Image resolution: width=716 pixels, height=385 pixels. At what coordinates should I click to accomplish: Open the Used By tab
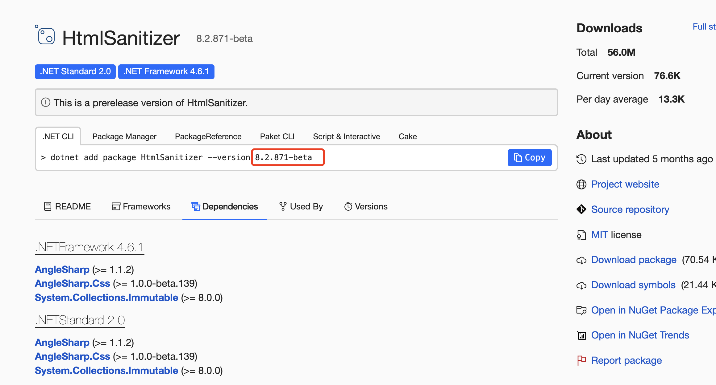301,206
